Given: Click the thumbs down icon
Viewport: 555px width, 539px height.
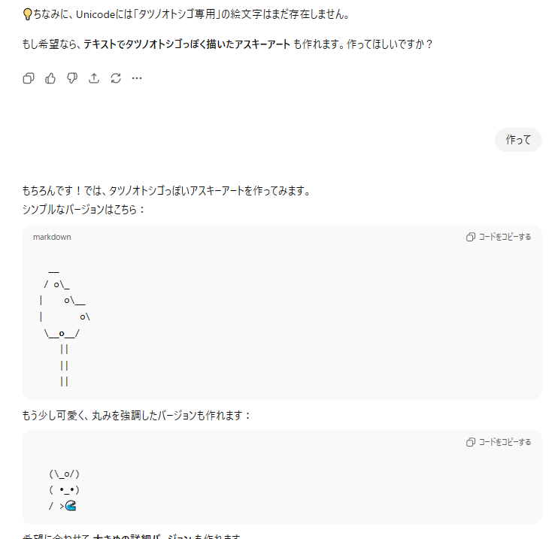Looking at the screenshot, I should tap(72, 78).
